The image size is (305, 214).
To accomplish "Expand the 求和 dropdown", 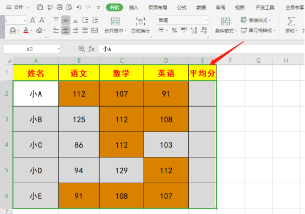I will click(x=296, y=31).
